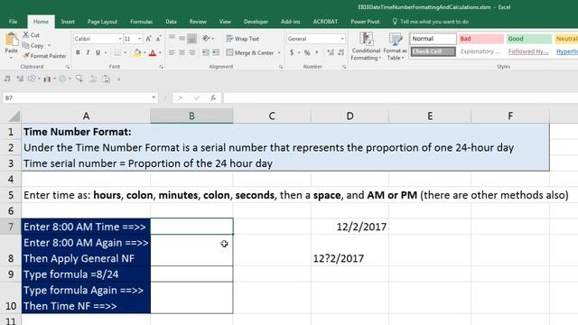This screenshot has height=325, width=578.
Task: Click the Select All corner triangle
Action: click(x=14, y=116)
